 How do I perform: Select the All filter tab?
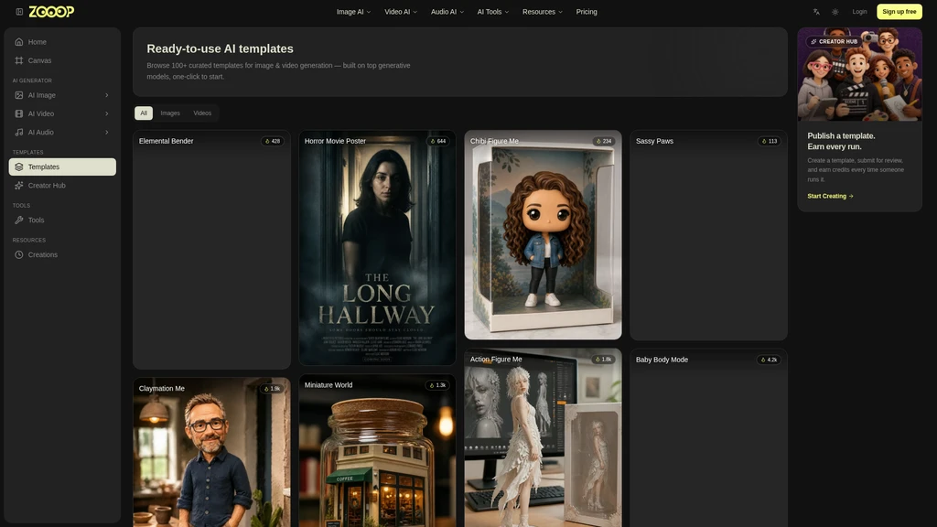point(144,113)
